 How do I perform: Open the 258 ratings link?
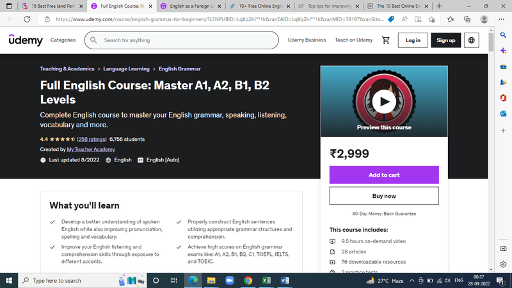coord(92,139)
